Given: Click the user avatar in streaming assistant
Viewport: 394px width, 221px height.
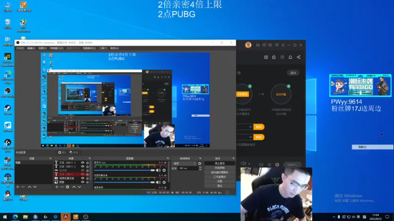Looking at the screenshot, I should [248, 45].
